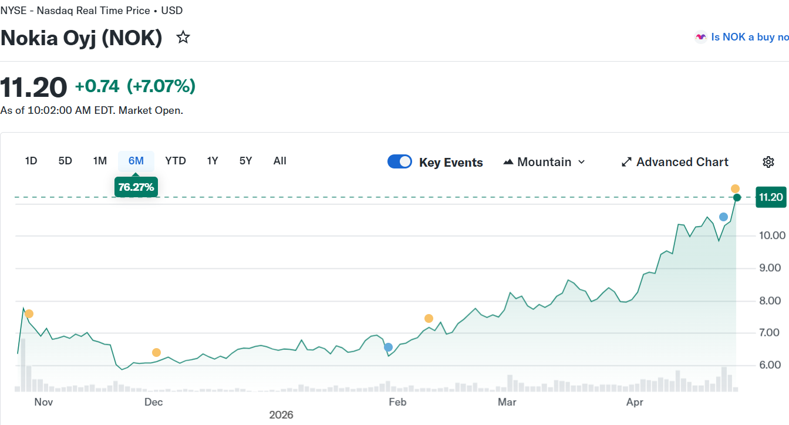Click the Feb label on the date axis
Image resolution: width=789 pixels, height=425 pixels.
(397, 402)
